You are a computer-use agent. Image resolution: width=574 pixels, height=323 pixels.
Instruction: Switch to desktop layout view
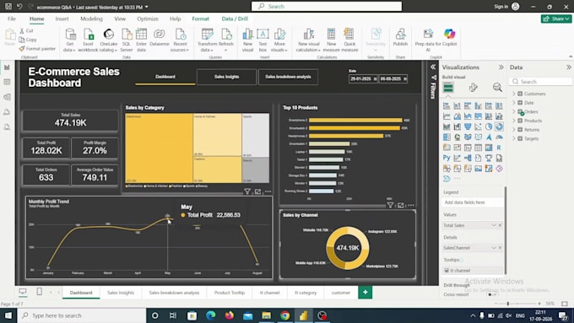(x=23, y=292)
